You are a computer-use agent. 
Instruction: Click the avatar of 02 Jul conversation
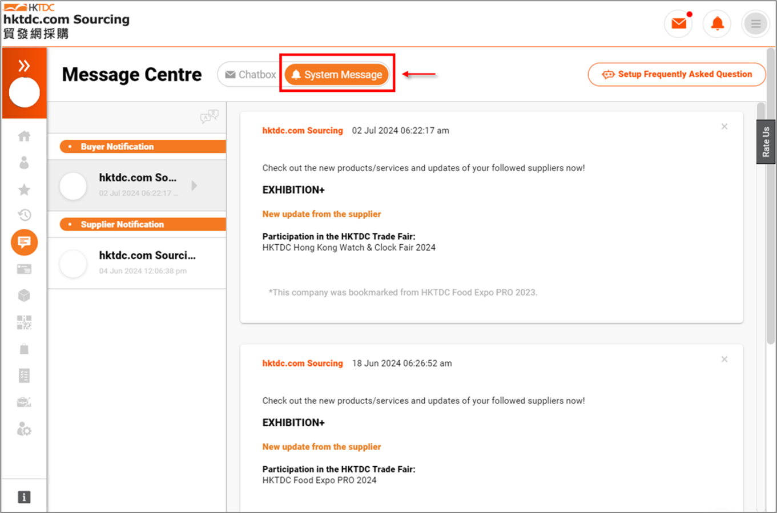[x=73, y=186]
